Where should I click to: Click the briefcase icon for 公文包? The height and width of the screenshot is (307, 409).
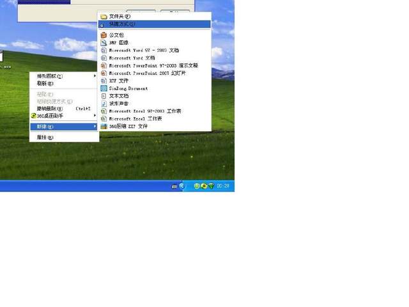pos(104,35)
